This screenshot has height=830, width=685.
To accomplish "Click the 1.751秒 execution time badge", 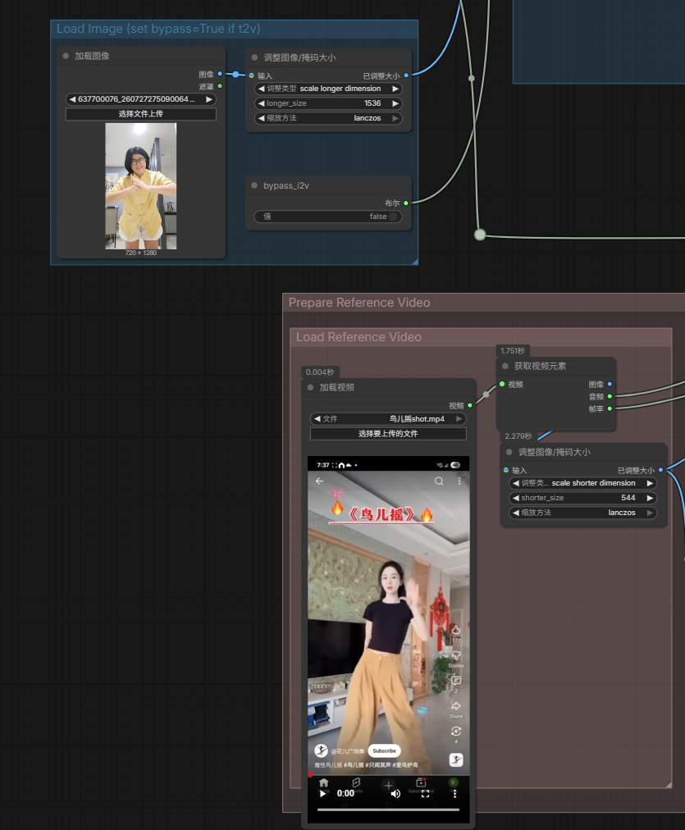I will click(x=513, y=350).
